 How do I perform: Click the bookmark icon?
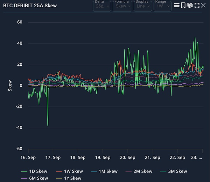(183, 6)
